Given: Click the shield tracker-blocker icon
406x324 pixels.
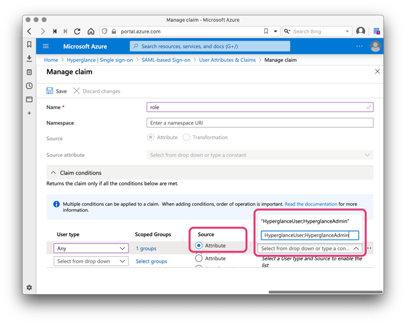Looking at the screenshot, I should (x=105, y=32).
